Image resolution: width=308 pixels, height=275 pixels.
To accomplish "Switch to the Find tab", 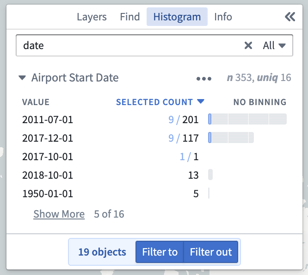I will coord(130,17).
